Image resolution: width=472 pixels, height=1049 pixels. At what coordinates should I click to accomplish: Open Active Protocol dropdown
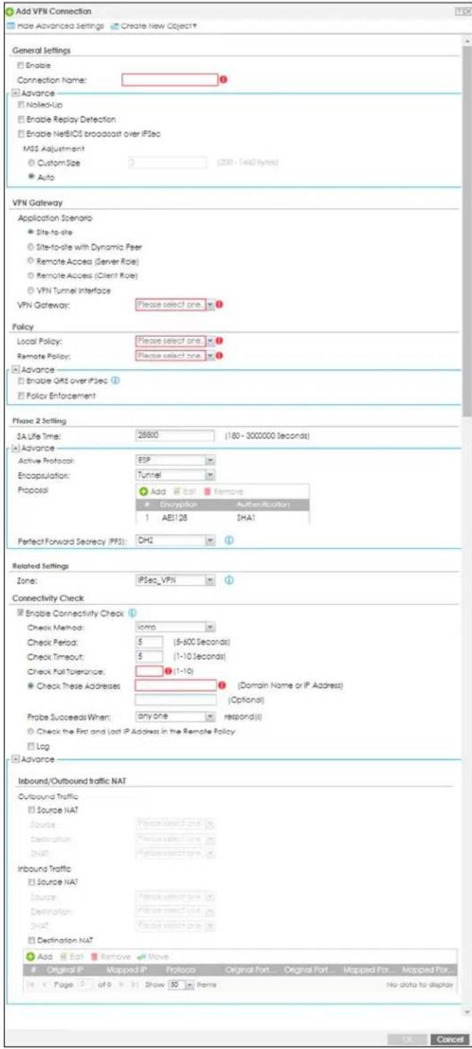pyautogui.click(x=210, y=461)
